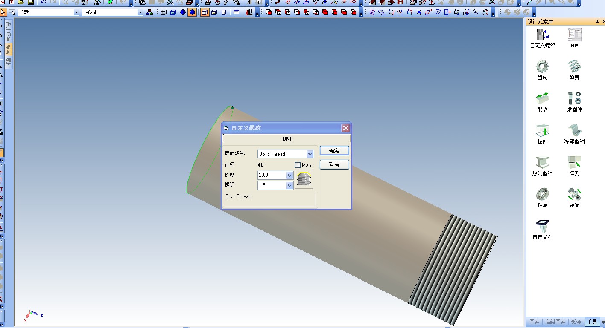605x328 pixels.
Task: Click the open folder icon in top toolbar
Action: 21,2
